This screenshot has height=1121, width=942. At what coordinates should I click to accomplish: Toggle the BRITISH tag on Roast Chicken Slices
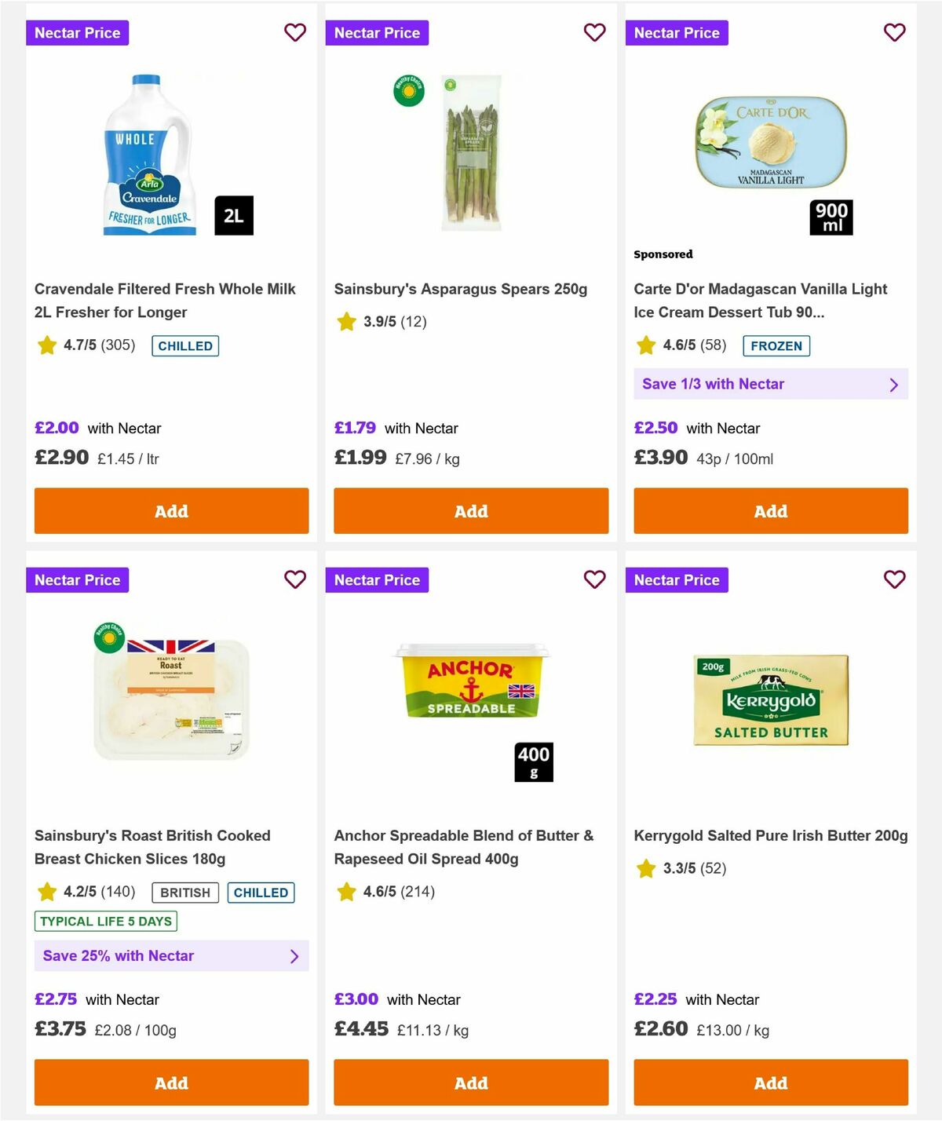pyautogui.click(x=184, y=893)
